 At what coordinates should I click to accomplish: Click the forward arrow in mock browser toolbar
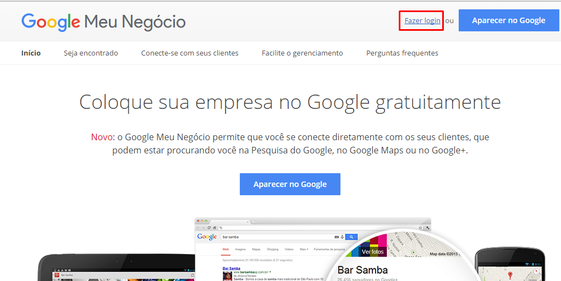click(203, 228)
